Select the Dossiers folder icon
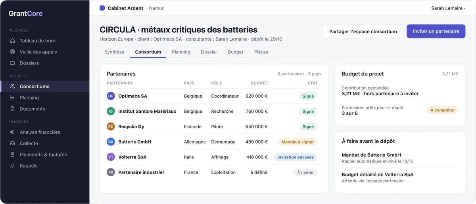Screen dimensions: 476x204 (x=13, y=63)
